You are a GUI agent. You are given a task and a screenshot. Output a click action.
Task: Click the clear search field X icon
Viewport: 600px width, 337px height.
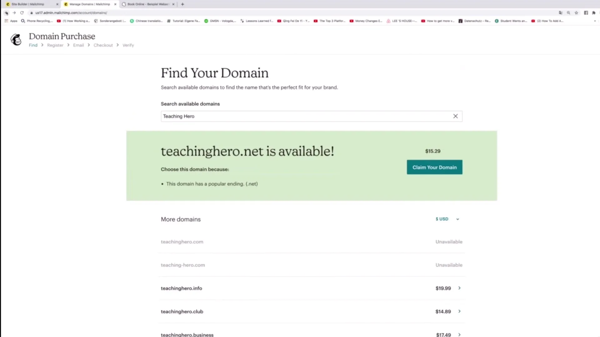click(455, 116)
